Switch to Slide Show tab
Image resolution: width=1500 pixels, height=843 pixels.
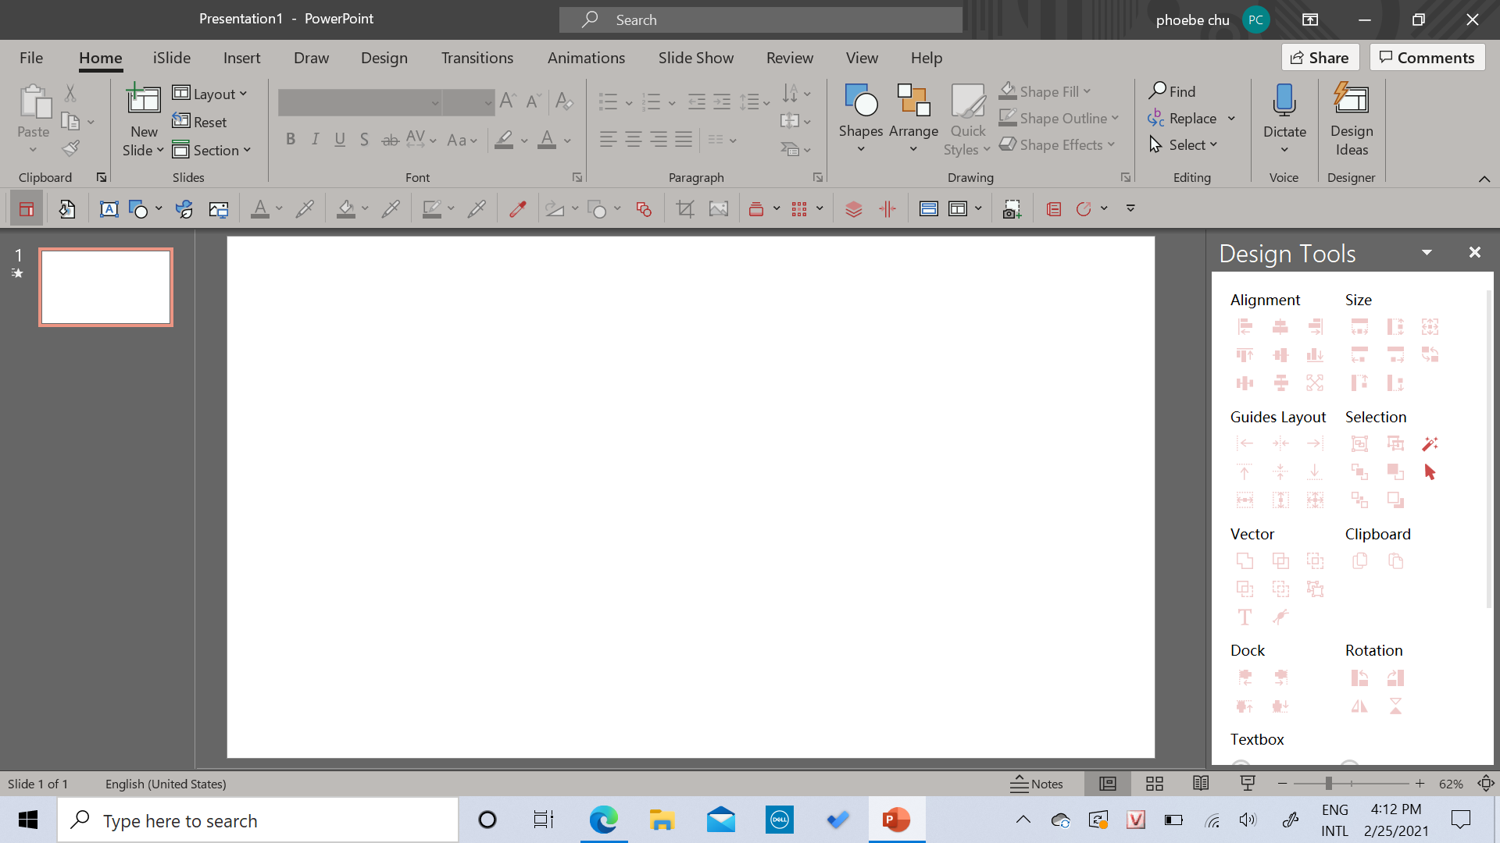pyautogui.click(x=696, y=58)
